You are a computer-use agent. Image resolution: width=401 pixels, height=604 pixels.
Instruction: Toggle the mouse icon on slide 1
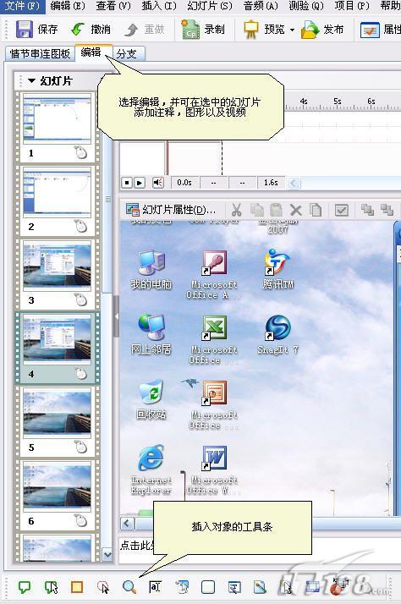point(81,153)
